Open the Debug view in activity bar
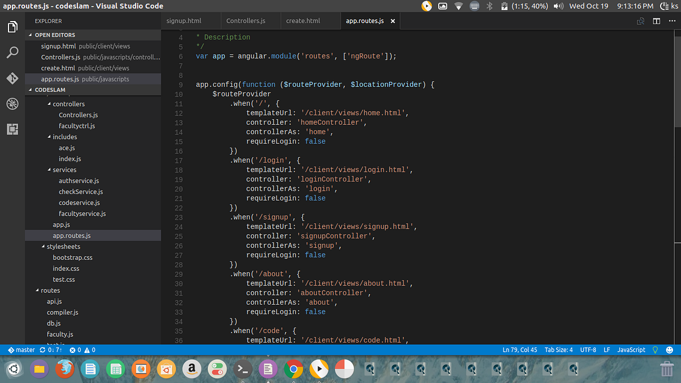The width and height of the screenshot is (681, 383). point(12,104)
